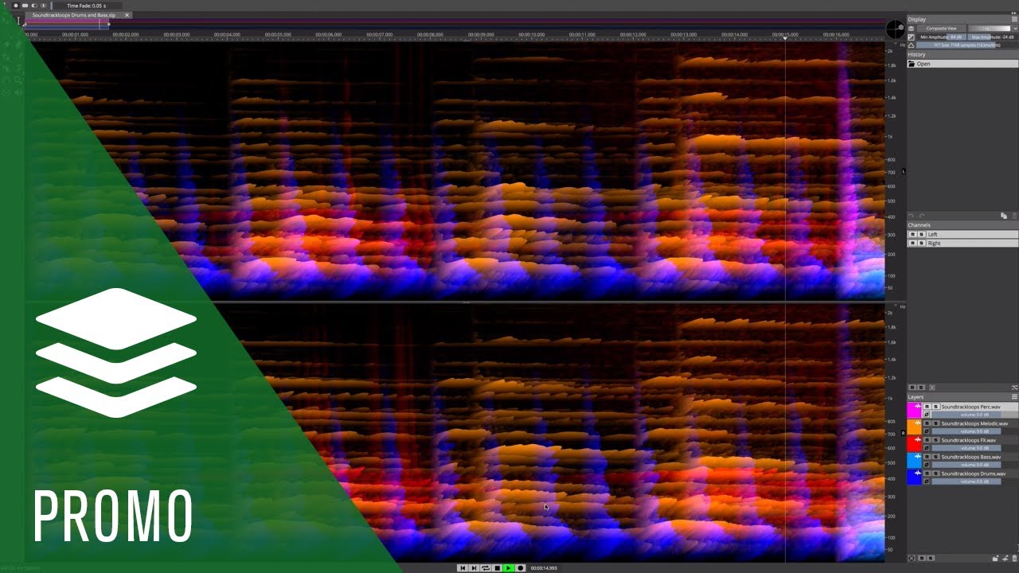Click the phase scope circle icon
The image size is (1019, 573).
click(x=896, y=29)
